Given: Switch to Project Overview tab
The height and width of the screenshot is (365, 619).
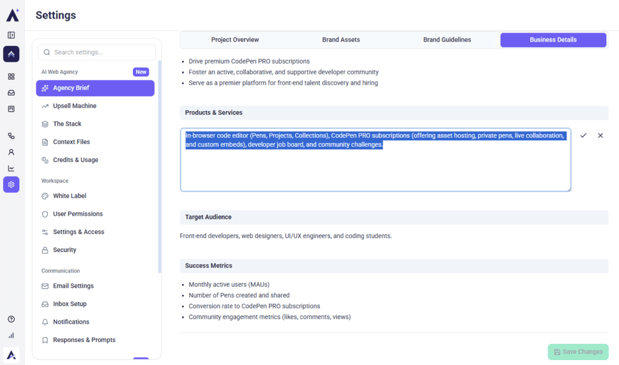Looking at the screenshot, I should (x=235, y=40).
